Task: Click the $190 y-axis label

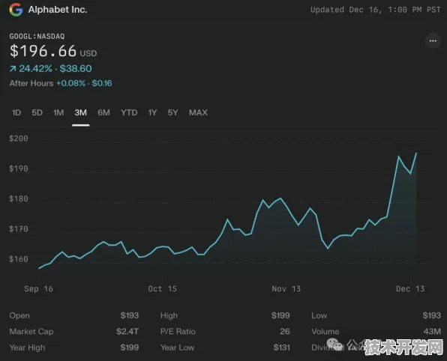Action: tap(19, 169)
